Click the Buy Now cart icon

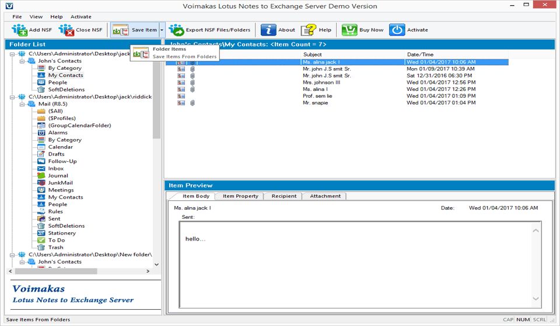pyautogui.click(x=349, y=30)
